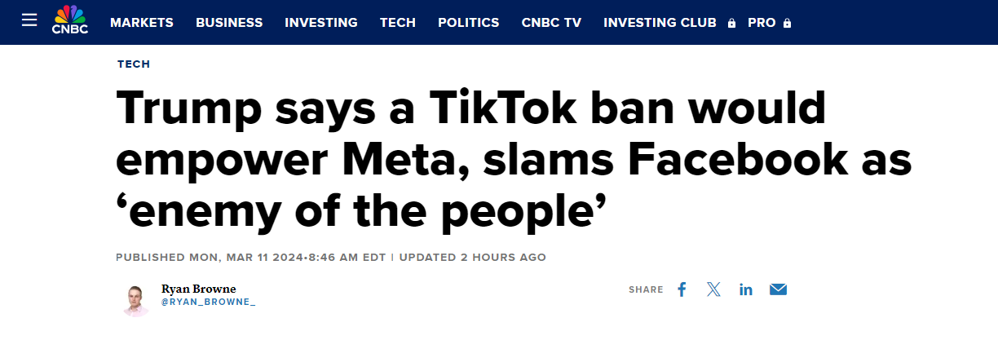Share article via email envelope icon
This screenshot has height=340, width=998.
point(778,289)
